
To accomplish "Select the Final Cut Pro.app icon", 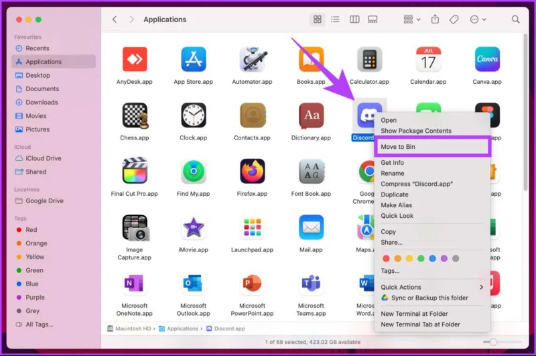I will coord(135,171).
